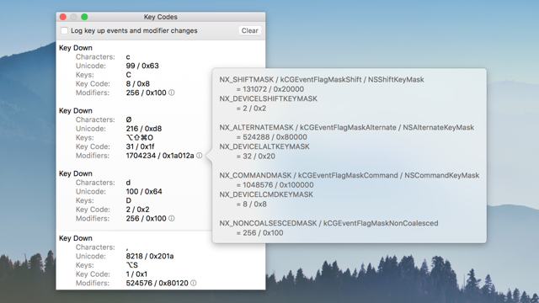The height and width of the screenshot is (303, 539).
Task: Open modifier info for 256 / 0x100 under key D
Action: coord(172,219)
